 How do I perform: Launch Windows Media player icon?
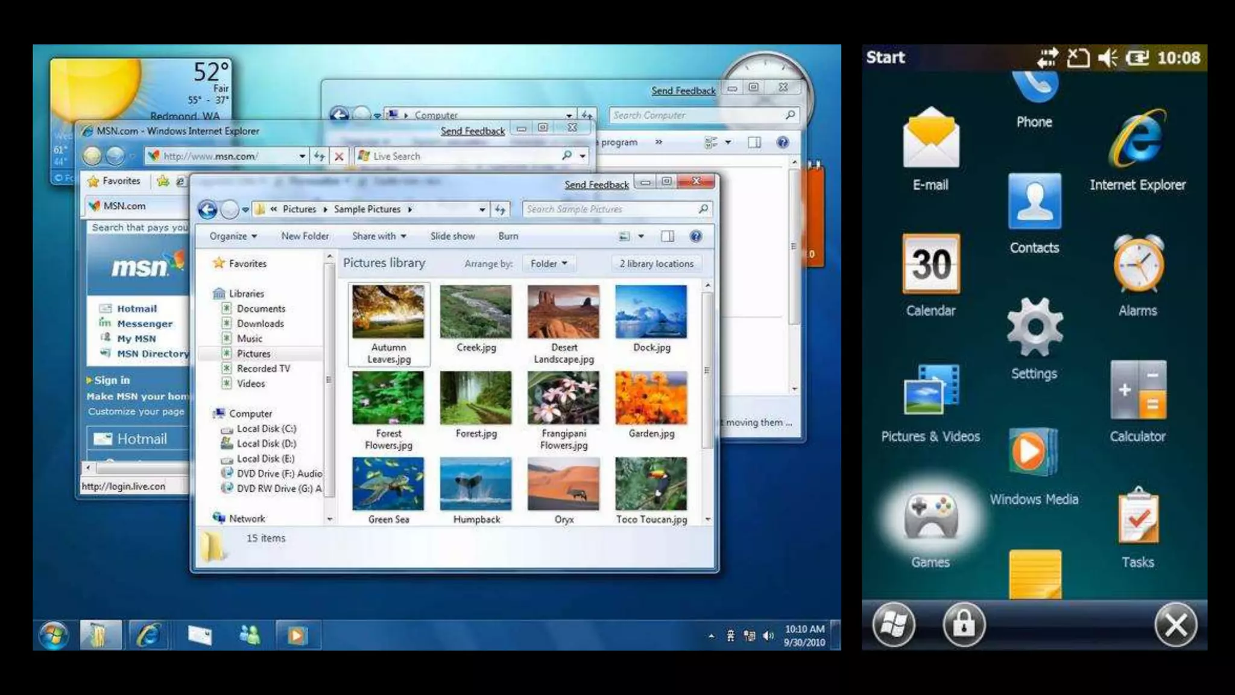click(x=1034, y=452)
